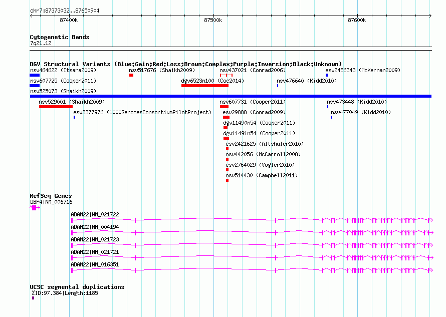Open the dgv11490n54 (Cooper2011) variant
The image size is (446, 317).
coord(259,123)
